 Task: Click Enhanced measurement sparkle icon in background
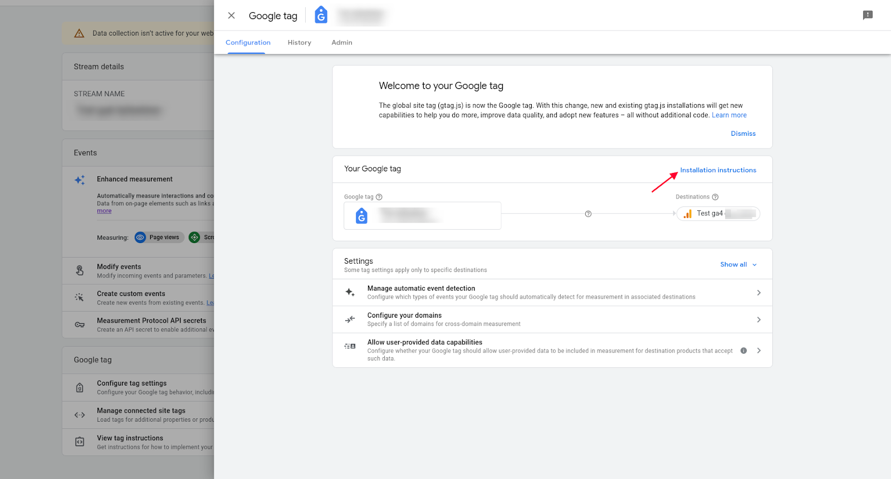80,180
